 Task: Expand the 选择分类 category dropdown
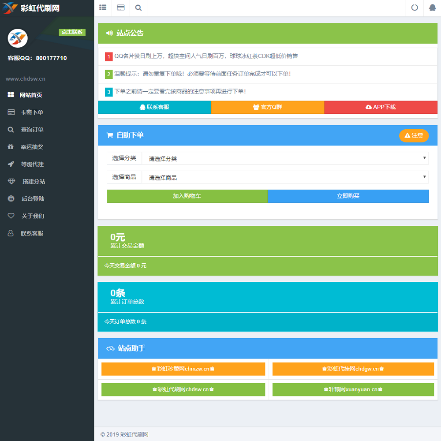click(285, 158)
